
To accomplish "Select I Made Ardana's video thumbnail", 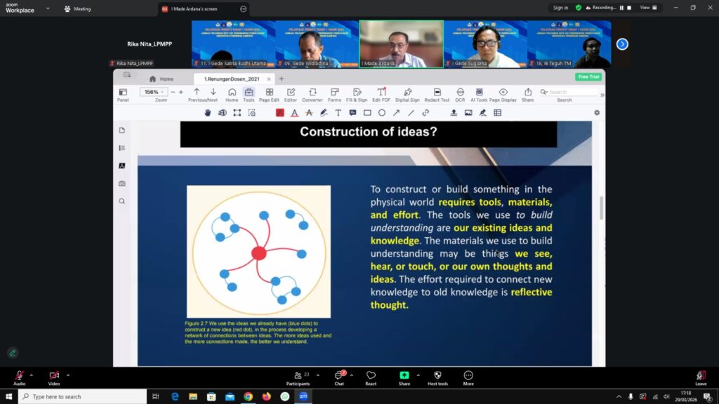I will (401, 43).
